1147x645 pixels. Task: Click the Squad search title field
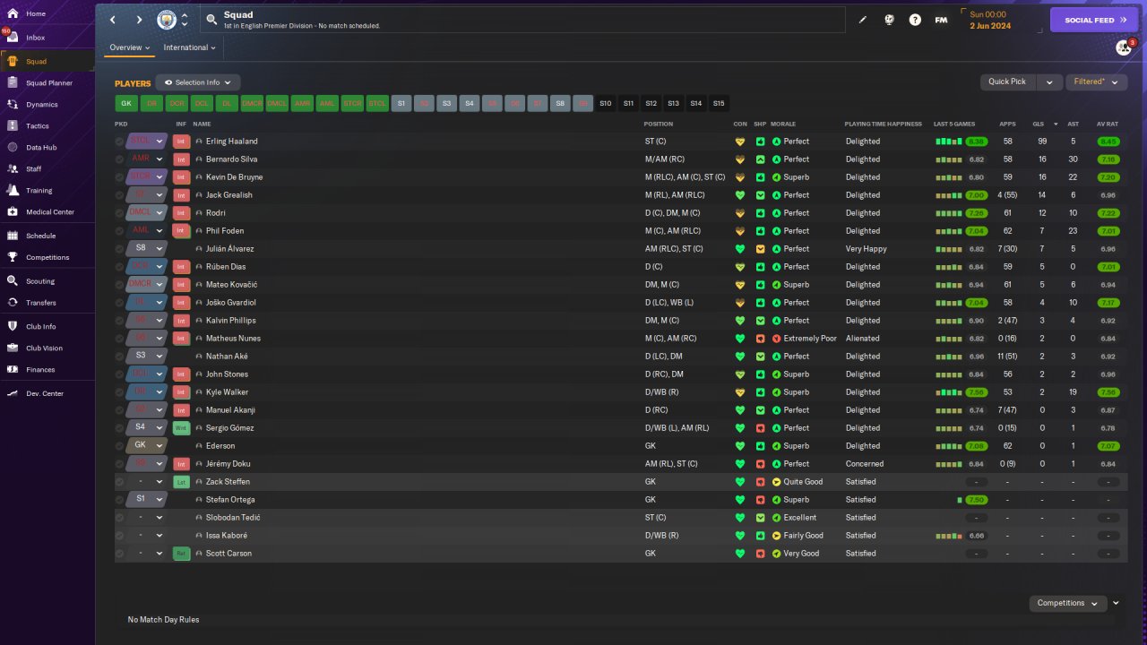[x=523, y=20]
